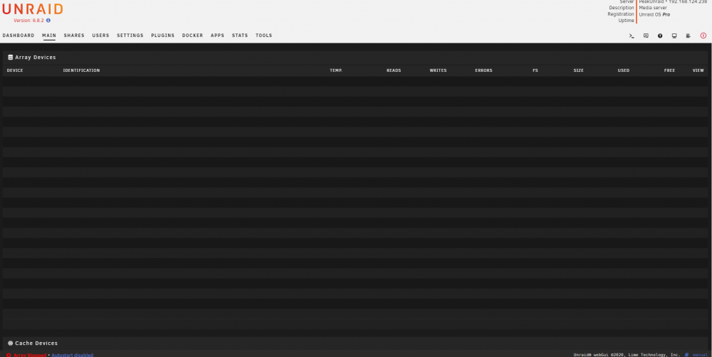The height and width of the screenshot is (357, 712).
Task: Click the FS column header
Action: tap(535, 70)
